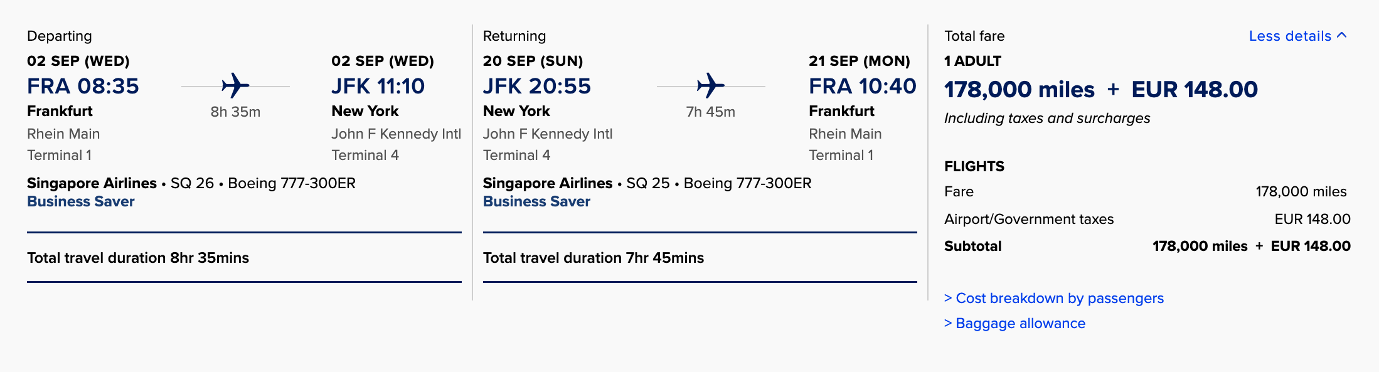Select the FRA 10:40 return arrival time
Viewport: 1379px width, 372px height.
(x=862, y=86)
